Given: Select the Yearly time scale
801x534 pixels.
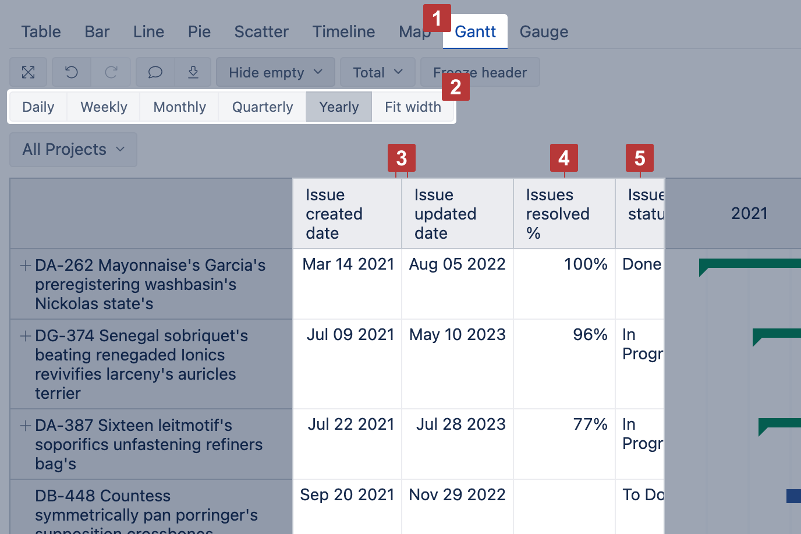Looking at the screenshot, I should 339,107.
